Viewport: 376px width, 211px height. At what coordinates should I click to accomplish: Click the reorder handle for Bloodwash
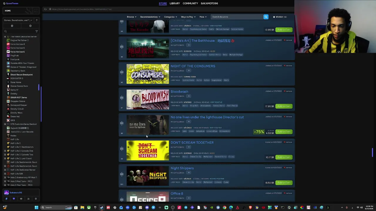click(122, 97)
